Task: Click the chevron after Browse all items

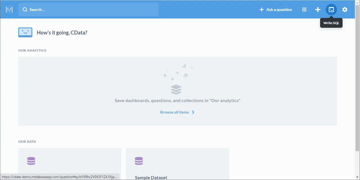Action: [193, 112]
